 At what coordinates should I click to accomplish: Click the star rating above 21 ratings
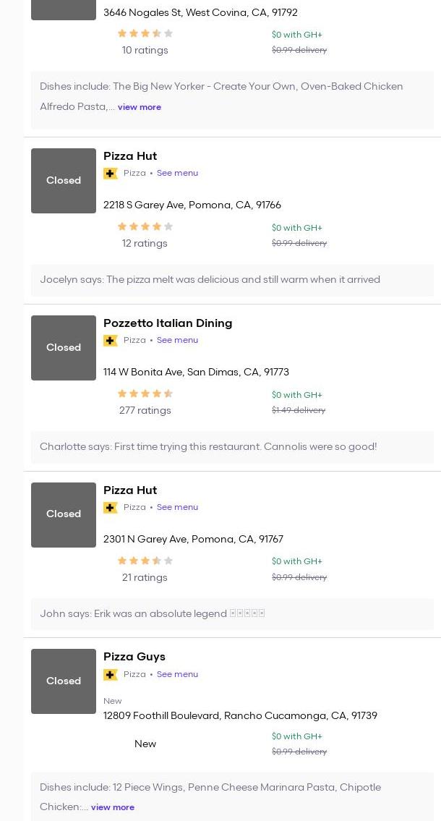[145, 561]
